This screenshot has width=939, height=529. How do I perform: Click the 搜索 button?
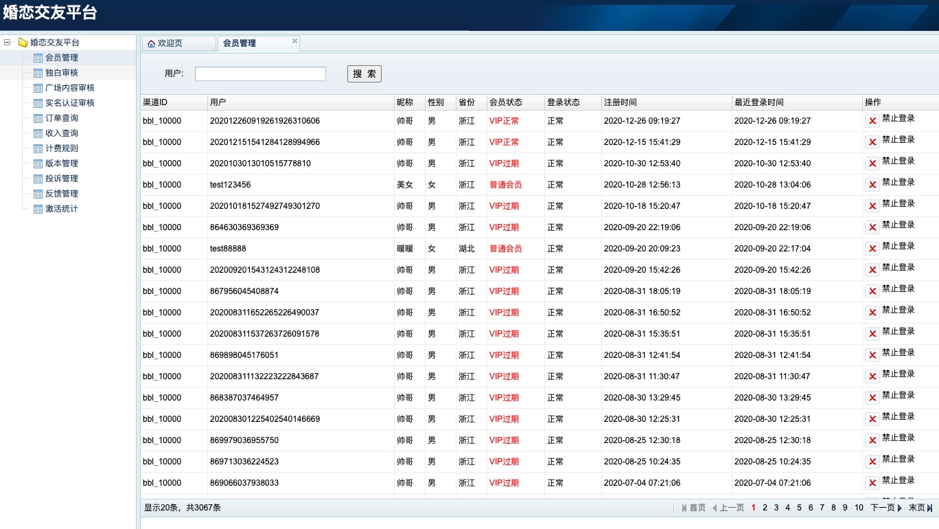[364, 74]
